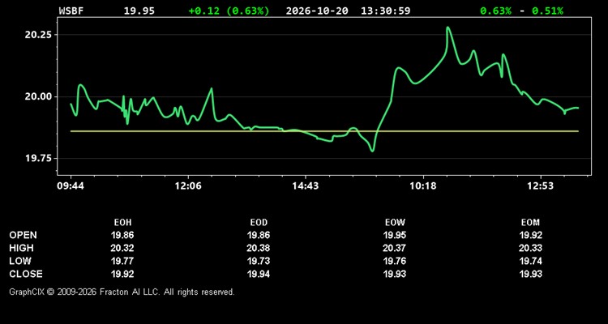Select the EOD column header
The image size is (608, 324).
tap(259, 223)
